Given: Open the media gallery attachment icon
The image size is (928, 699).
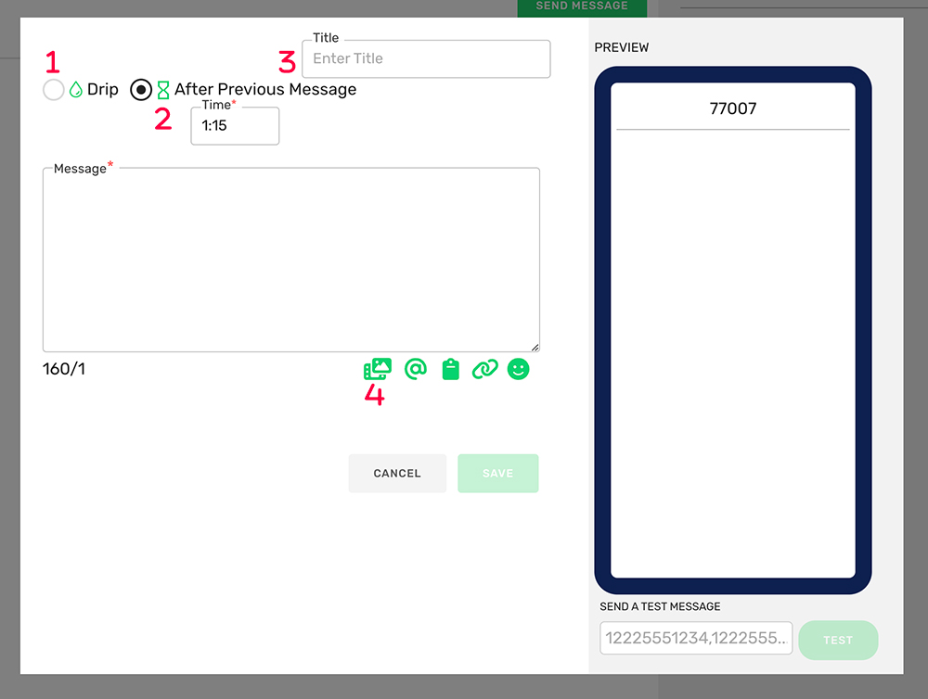Looking at the screenshot, I should [x=378, y=369].
